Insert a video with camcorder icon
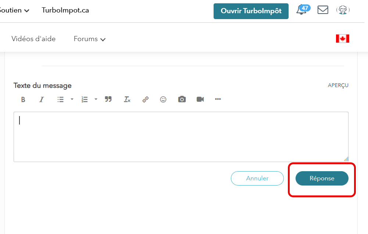Screen dimensions: 368x234 click(x=200, y=99)
